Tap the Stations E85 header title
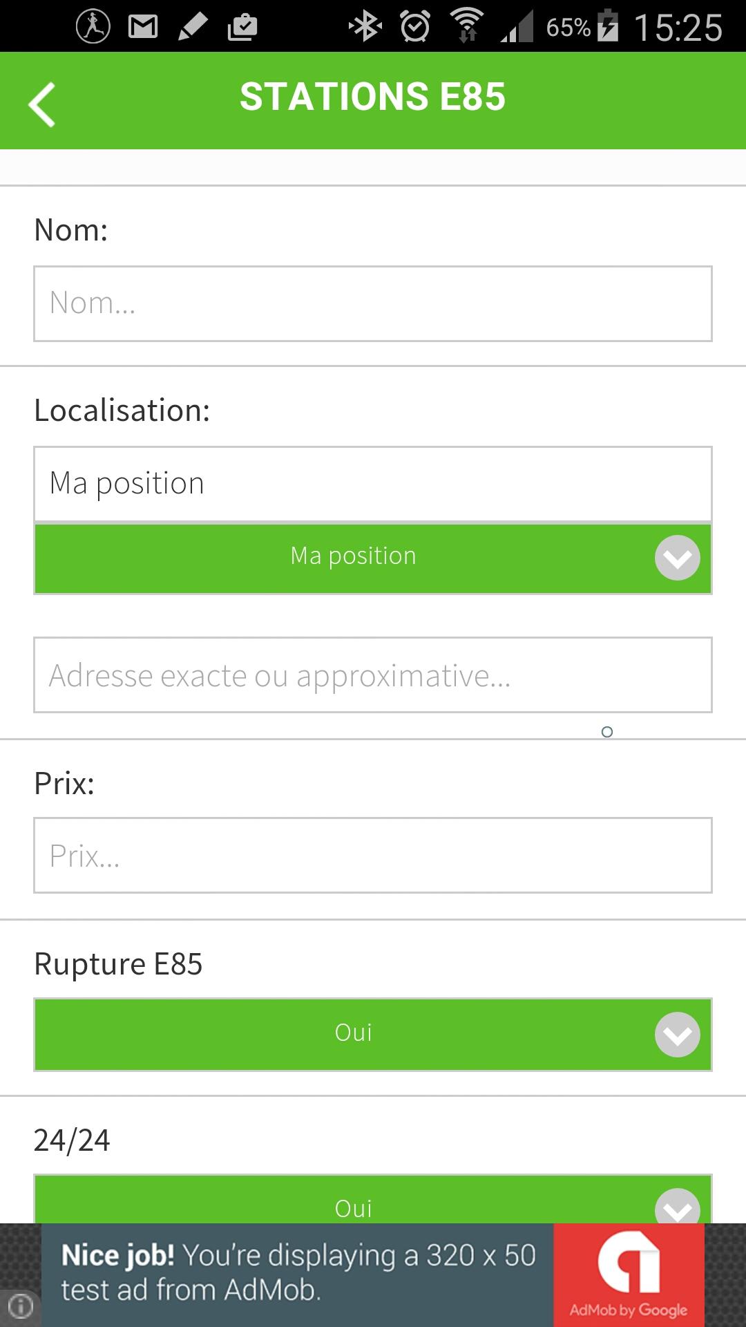 pyautogui.click(x=372, y=97)
